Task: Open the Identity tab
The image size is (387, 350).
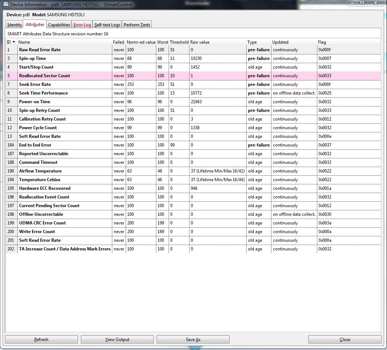Action: (x=14, y=25)
